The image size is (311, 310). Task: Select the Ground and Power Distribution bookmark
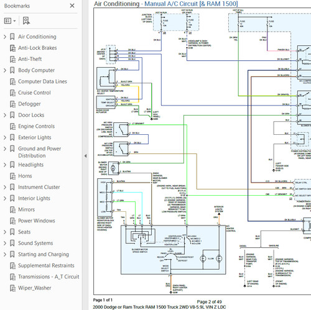(x=40, y=152)
